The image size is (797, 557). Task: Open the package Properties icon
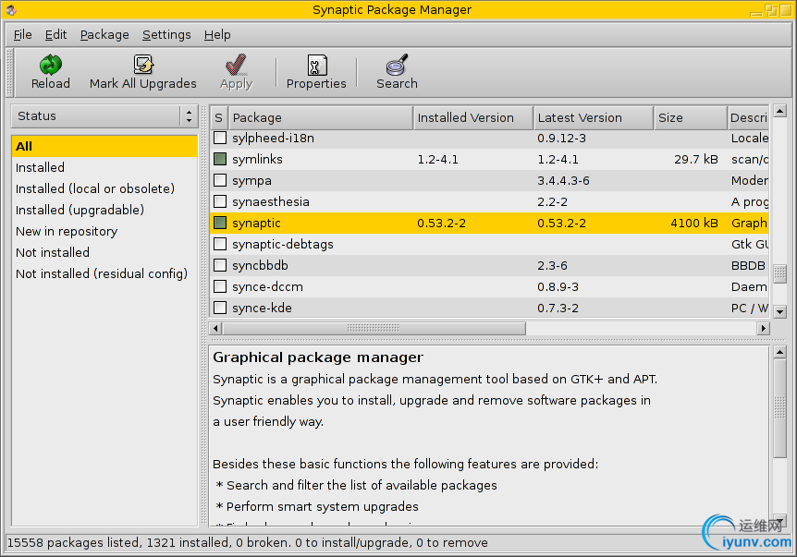click(x=316, y=66)
